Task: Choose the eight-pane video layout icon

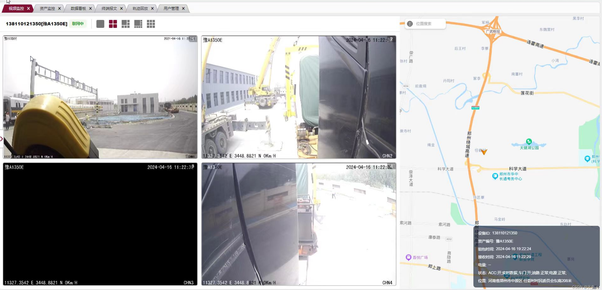Action: [x=138, y=24]
